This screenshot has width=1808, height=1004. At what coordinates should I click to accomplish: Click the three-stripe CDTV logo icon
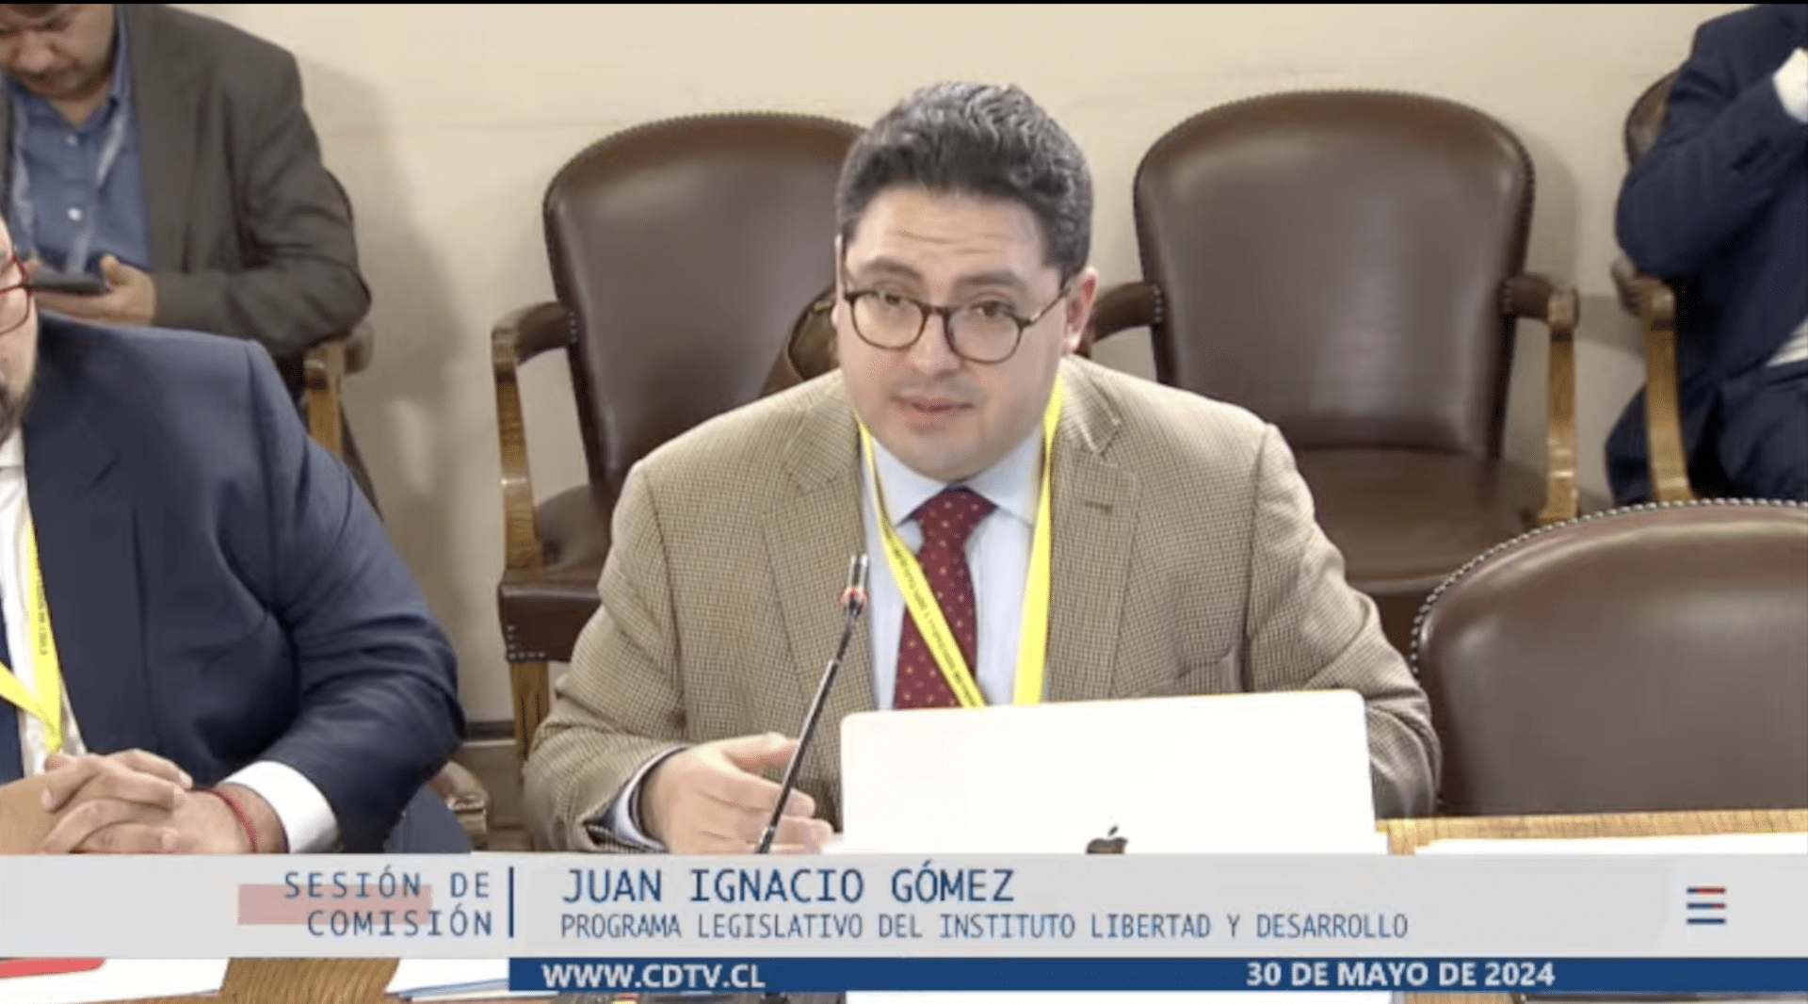1705,906
